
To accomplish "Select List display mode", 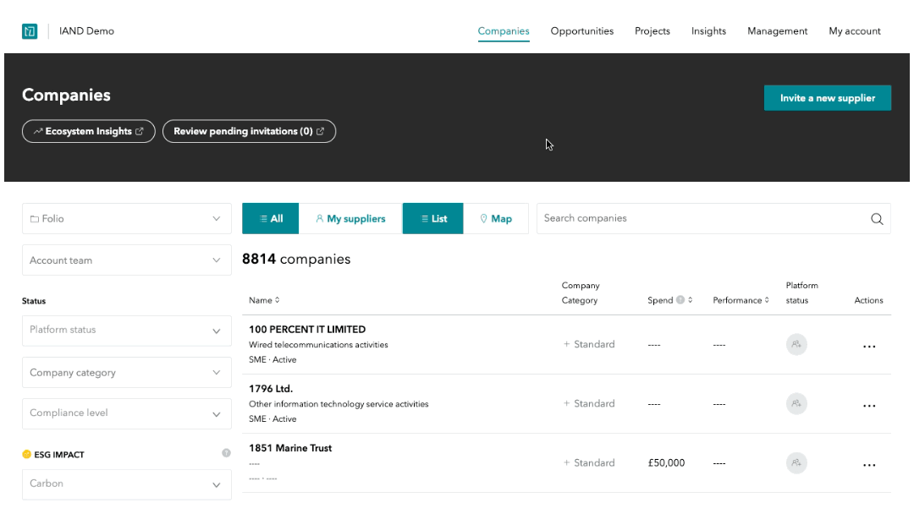I will (433, 218).
